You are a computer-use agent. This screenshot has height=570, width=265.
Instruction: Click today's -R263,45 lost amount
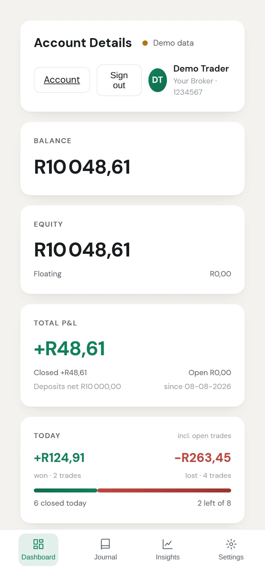click(203, 458)
